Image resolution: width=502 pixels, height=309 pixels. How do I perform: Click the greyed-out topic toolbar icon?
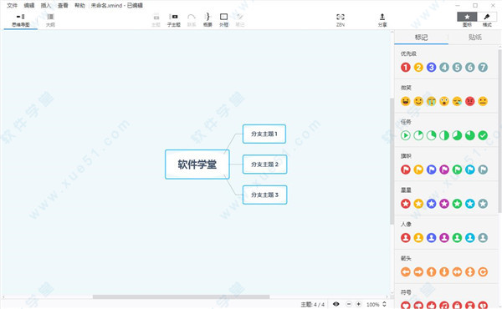[156, 20]
